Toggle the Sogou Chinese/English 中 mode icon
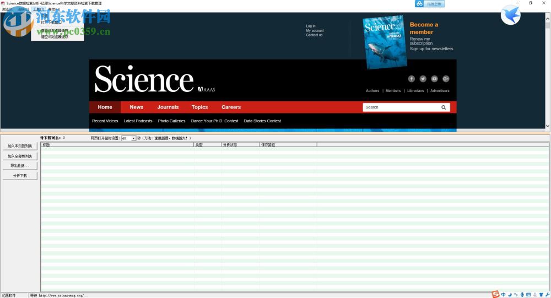 tap(504, 295)
